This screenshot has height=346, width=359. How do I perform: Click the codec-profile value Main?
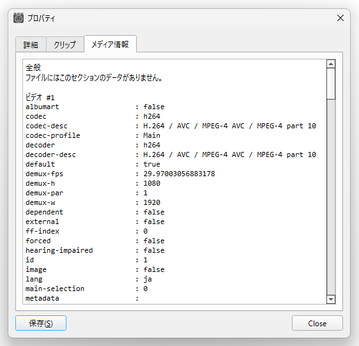point(151,135)
